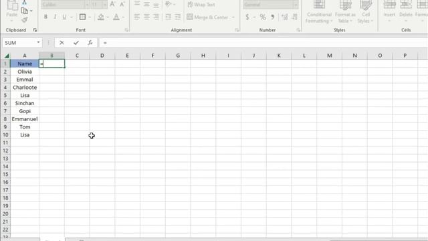This screenshot has height=241, width=428.
Task: Click Increase Decimal icon
Action: tap(285, 17)
